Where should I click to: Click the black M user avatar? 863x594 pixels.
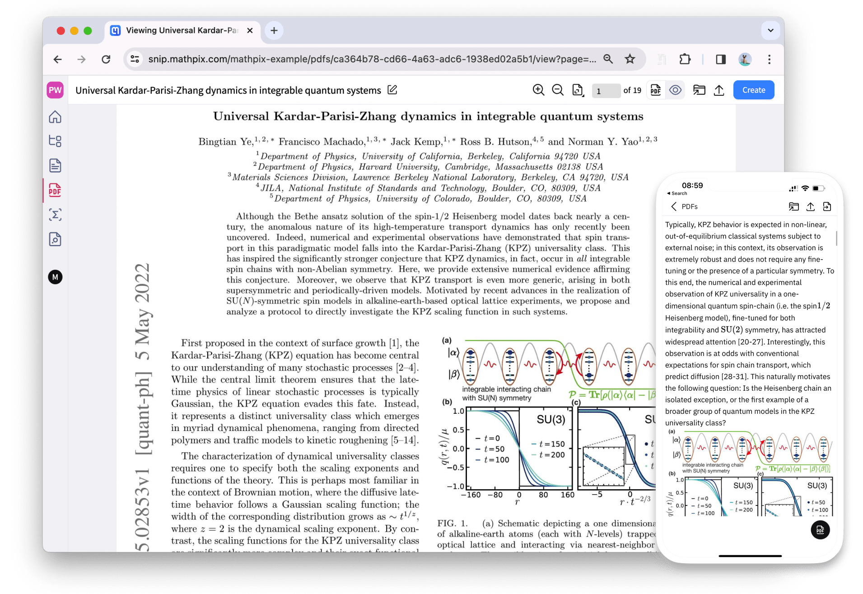[55, 277]
